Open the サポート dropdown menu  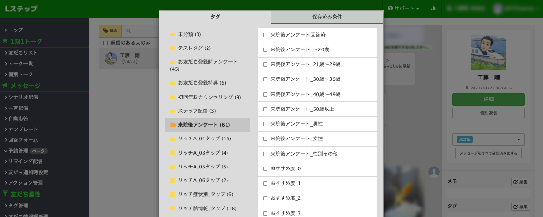coord(404,8)
